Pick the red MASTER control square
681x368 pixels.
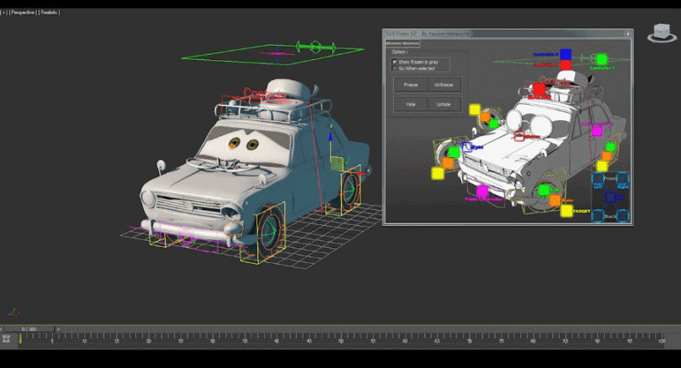tap(539, 89)
